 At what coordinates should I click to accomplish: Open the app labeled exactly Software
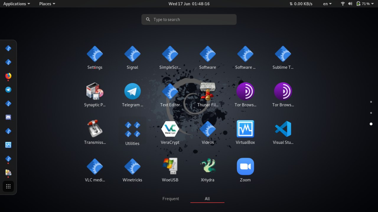208,58
